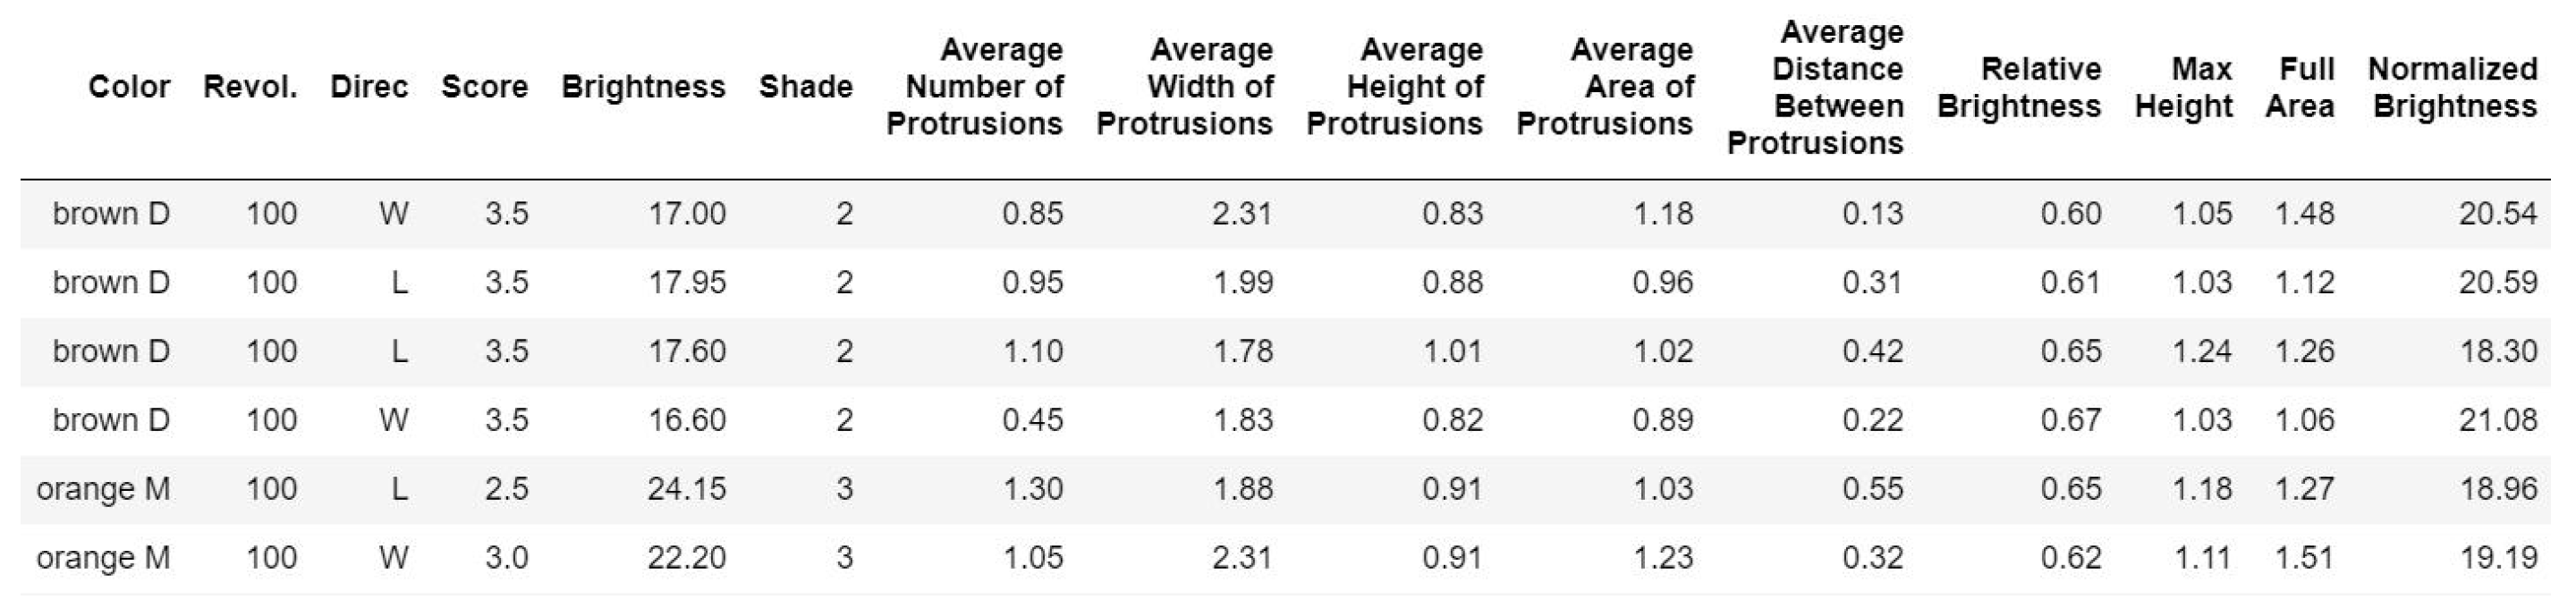The height and width of the screenshot is (600, 2576).
Task: Click Average Width of Protrusions header
Action: 1185,87
